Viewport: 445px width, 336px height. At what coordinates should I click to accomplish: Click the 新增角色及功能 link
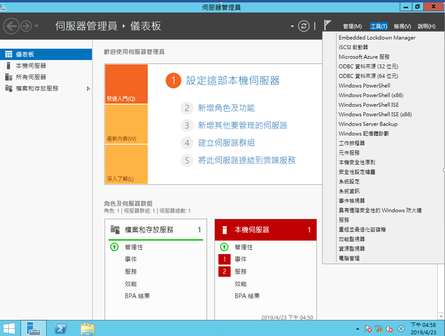tap(227, 108)
